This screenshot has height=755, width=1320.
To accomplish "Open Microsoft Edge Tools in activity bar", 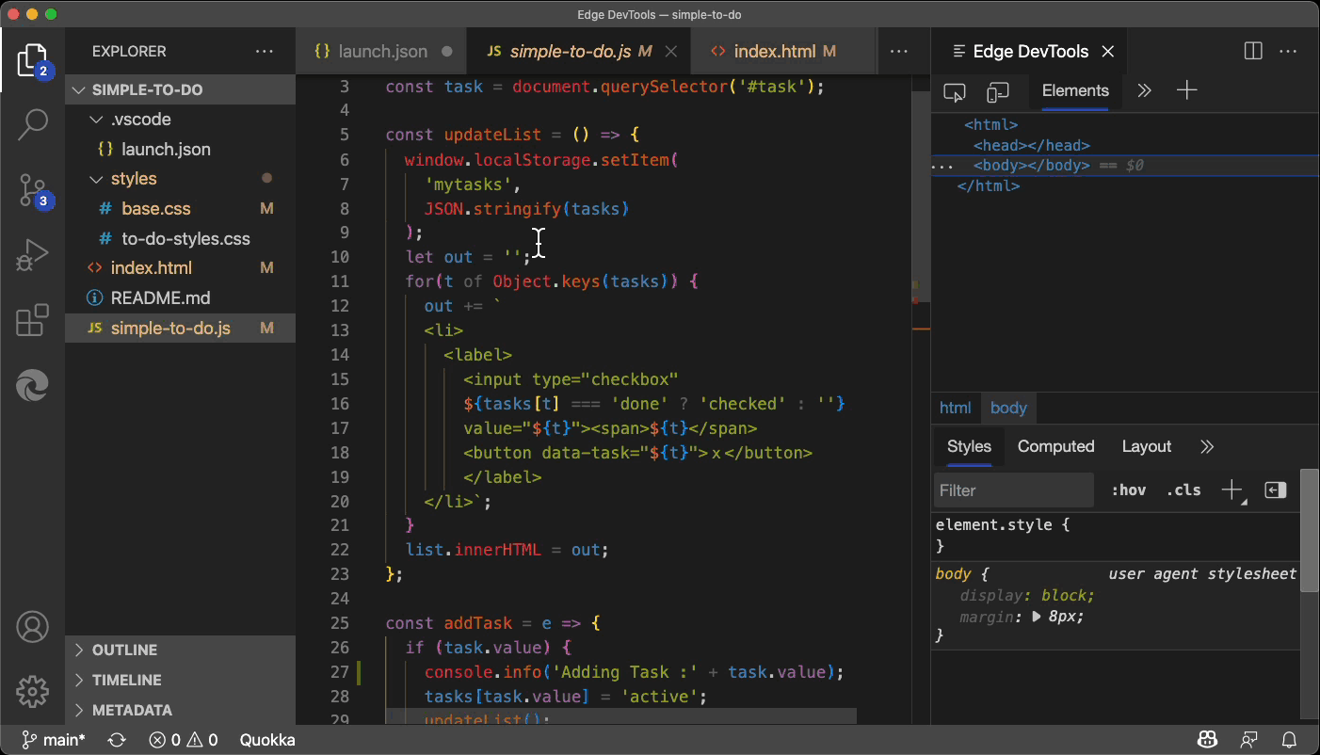I will (32, 385).
